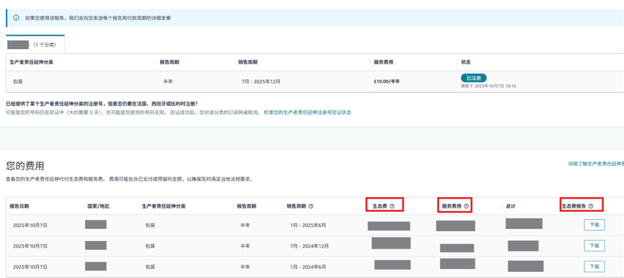Image resolution: width=624 pixels, height=278 pixels.
Task: Click the 总计 column header
Action: [510, 206]
